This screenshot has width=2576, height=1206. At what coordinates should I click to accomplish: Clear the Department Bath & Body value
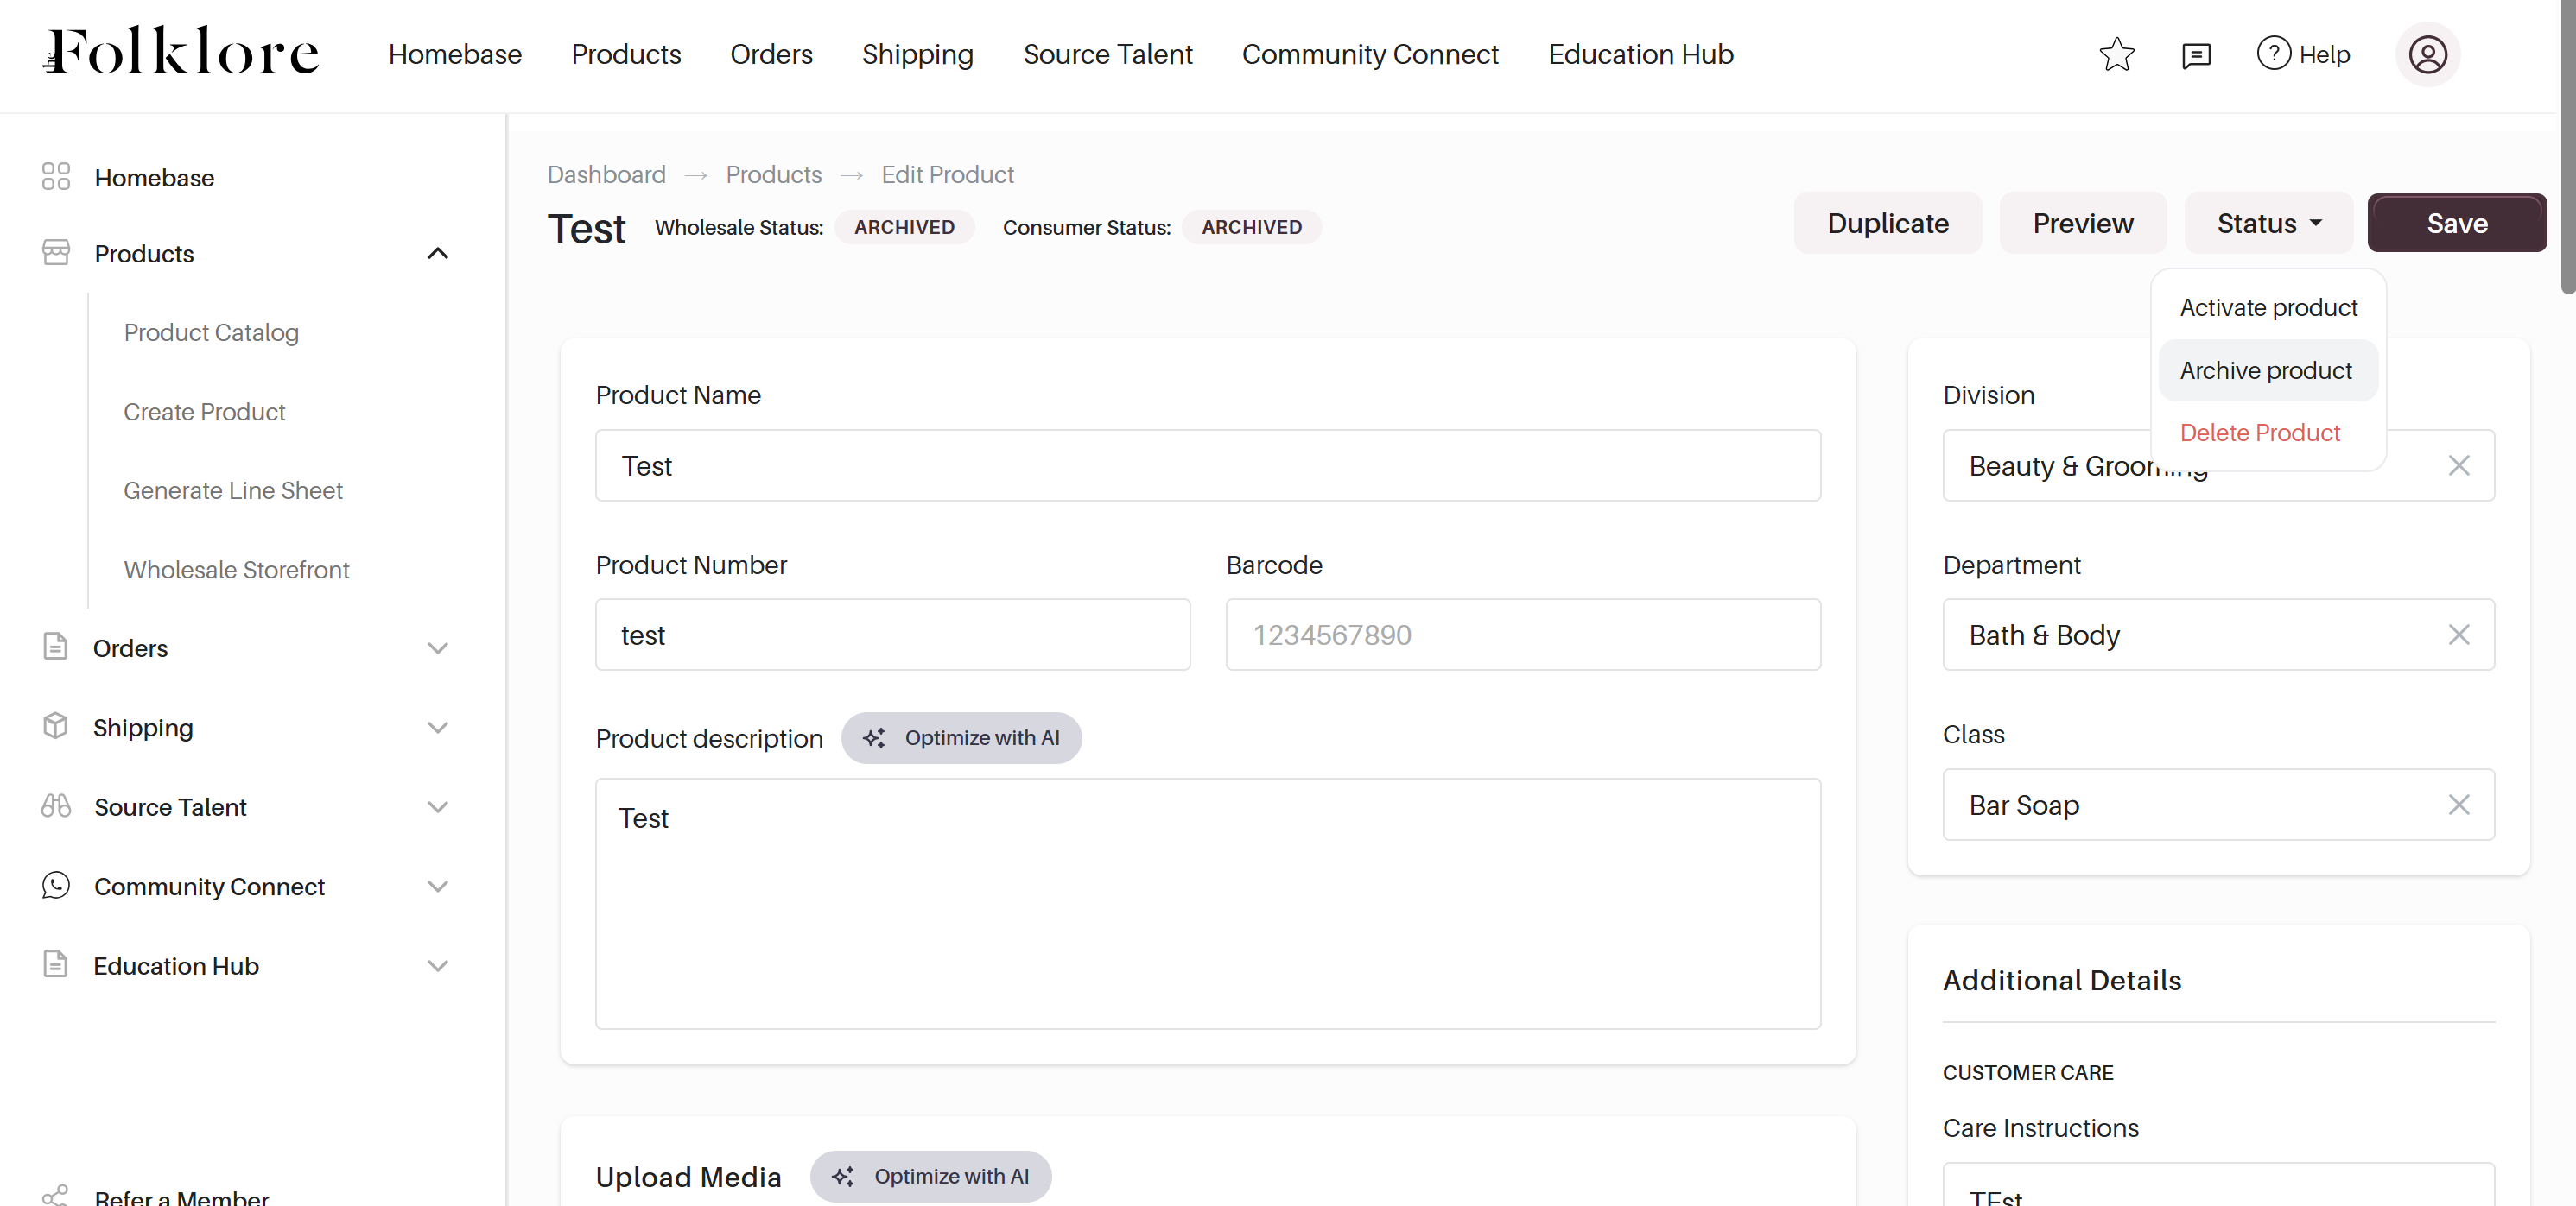point(2459,635)
